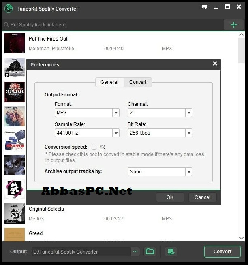Close the TunesKit Spotify Converter window
248x265 pixels.
coord(239,7)
